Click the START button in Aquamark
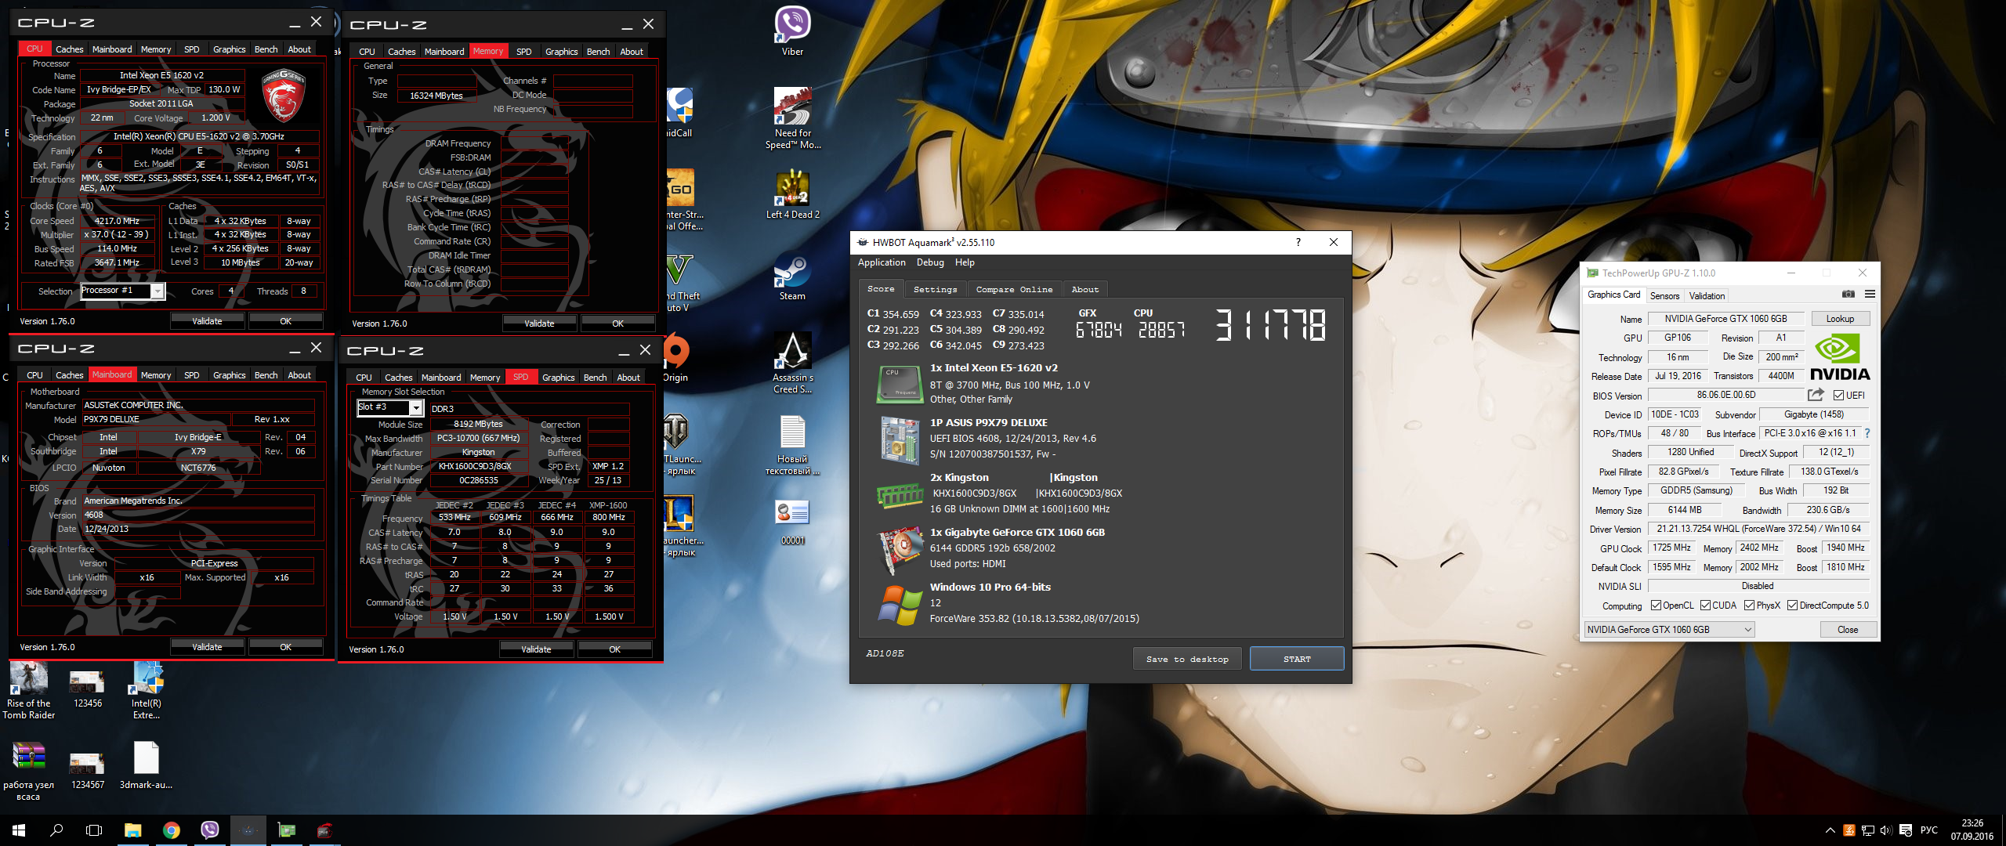 click(1297, 660)
